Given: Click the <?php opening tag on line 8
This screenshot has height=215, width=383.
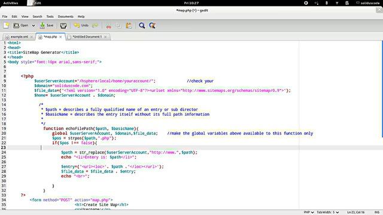Looking at the screenshot, I should (27, 76).
